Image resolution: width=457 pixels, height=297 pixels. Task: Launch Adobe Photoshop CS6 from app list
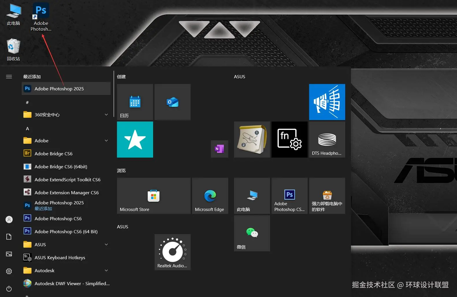[66, 218]
